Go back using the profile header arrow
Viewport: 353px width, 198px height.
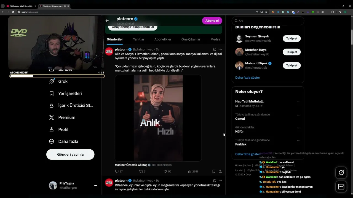(107, 21)
